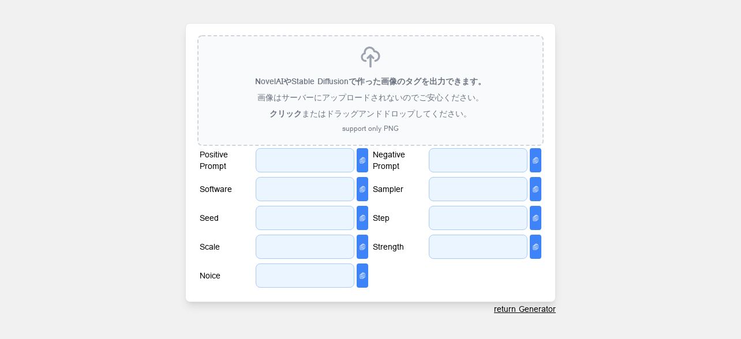The height and width of the screenshot is (339, 741).
Task: Click the Scale label
Action: [209, 247]
